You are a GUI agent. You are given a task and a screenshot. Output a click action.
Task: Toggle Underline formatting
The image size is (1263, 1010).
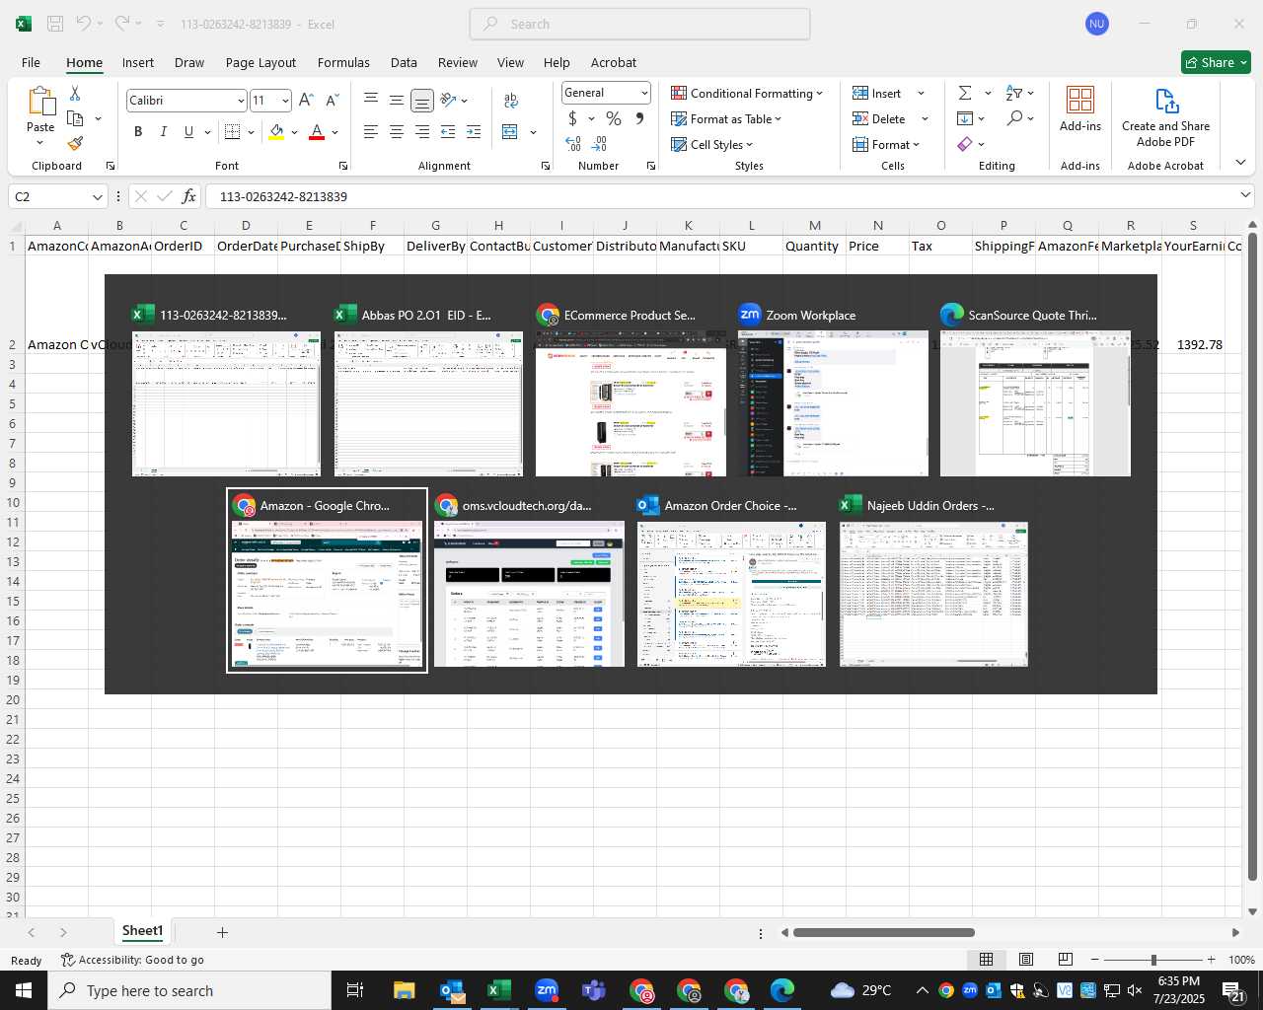[x=188, y=131]
